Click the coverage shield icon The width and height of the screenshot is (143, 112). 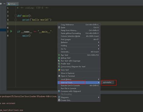pos(59,61)
